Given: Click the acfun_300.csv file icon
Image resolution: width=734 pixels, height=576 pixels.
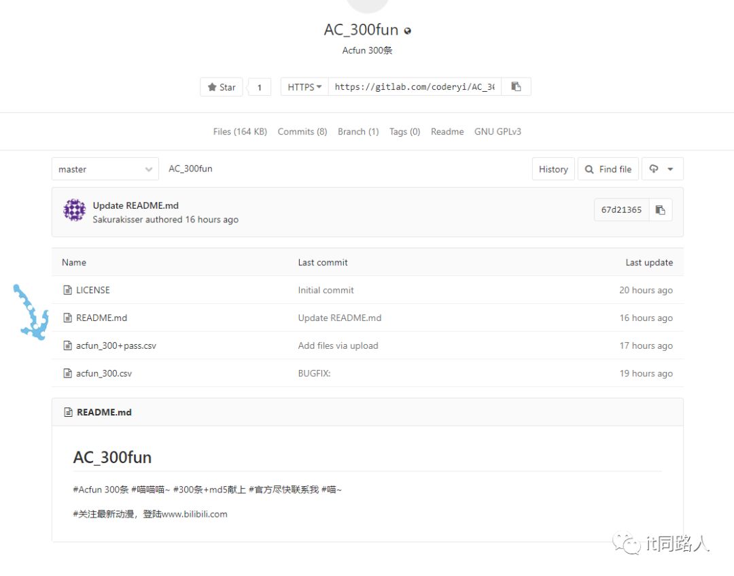Looking at the screenshot, I should click(68, 373).
